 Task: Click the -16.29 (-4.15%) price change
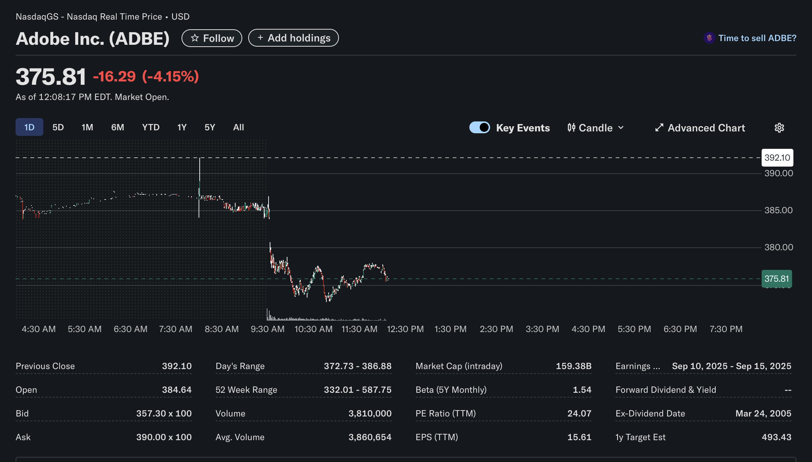[x=146, y=77]
